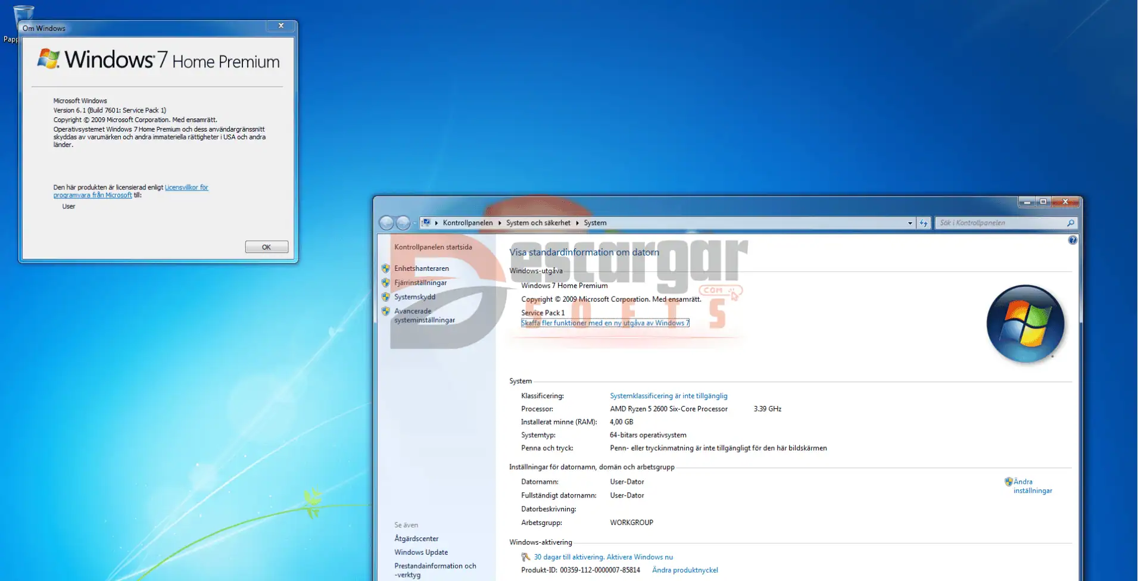
Task: Close the Om Windows dialog
Action: (280, 26)
